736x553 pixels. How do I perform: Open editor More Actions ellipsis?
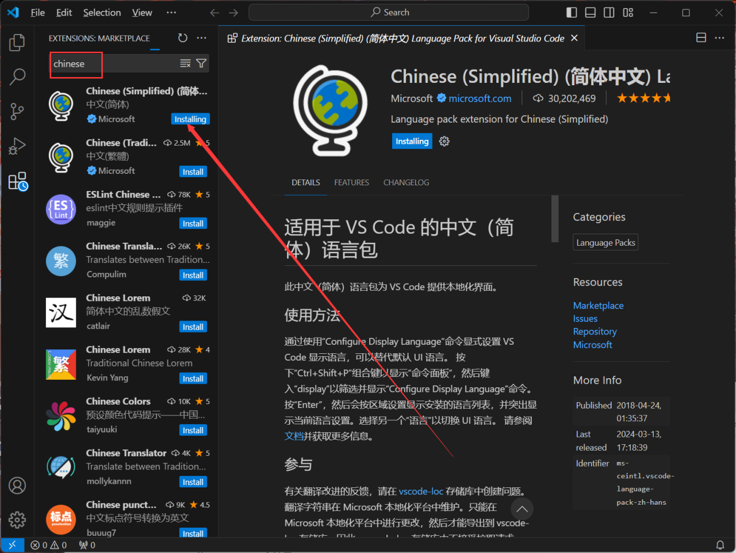[719, 38]
